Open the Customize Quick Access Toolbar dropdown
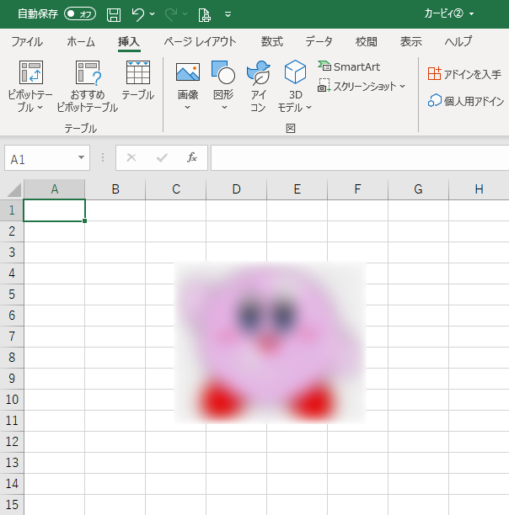The height and width of the screenshot is (515, 509). [x=228, y=14]
